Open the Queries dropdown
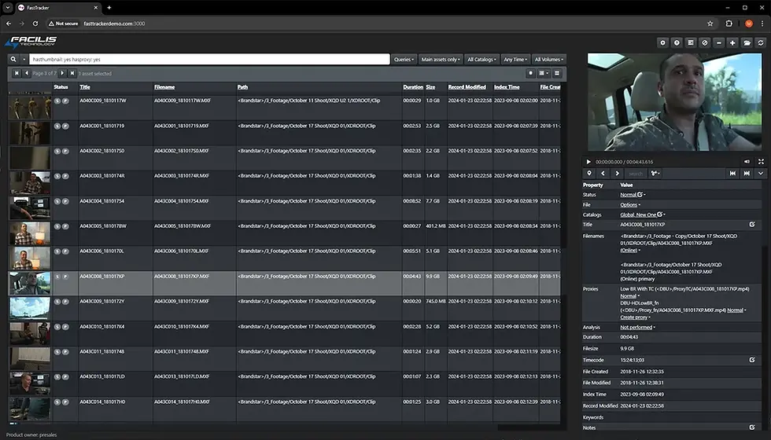Image resolution: width=771 pixels, height=440 pixels. point(404,60)
